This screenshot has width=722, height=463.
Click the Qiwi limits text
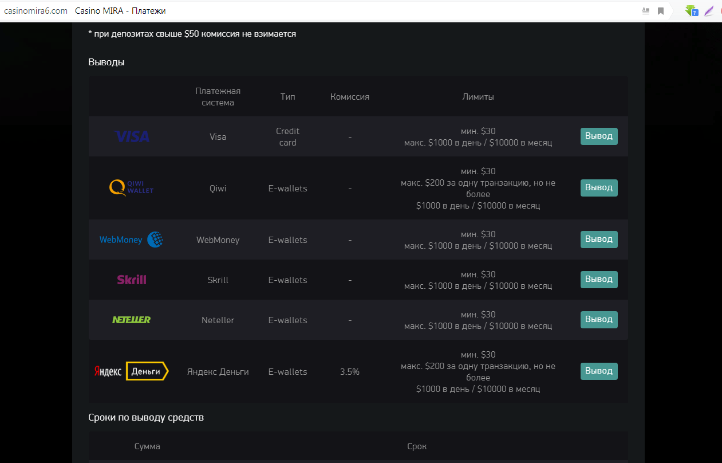pyautogui.click(x=478, y=189)
